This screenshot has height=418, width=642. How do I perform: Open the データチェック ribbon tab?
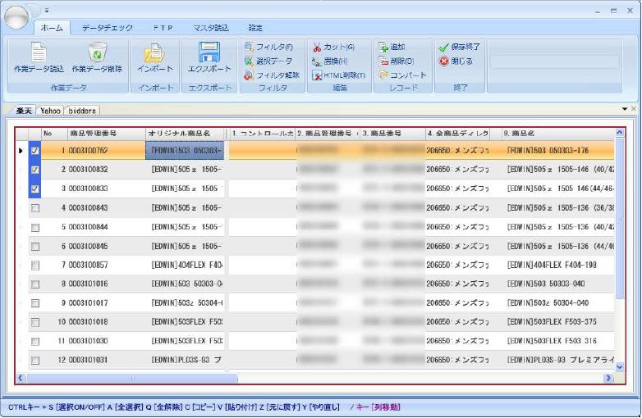(108, 28)
